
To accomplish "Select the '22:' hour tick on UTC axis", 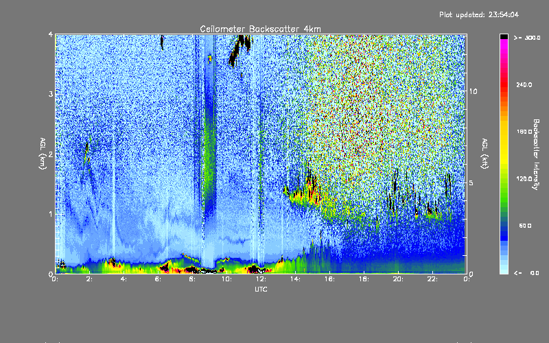I will [432, 279].
